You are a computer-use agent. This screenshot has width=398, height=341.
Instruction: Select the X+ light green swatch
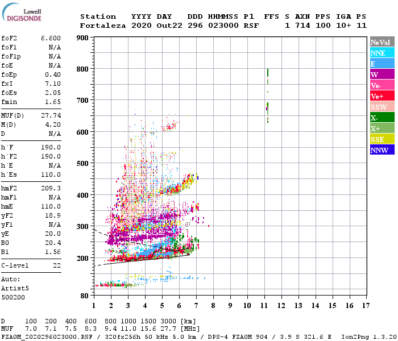[x=382, y=128]
